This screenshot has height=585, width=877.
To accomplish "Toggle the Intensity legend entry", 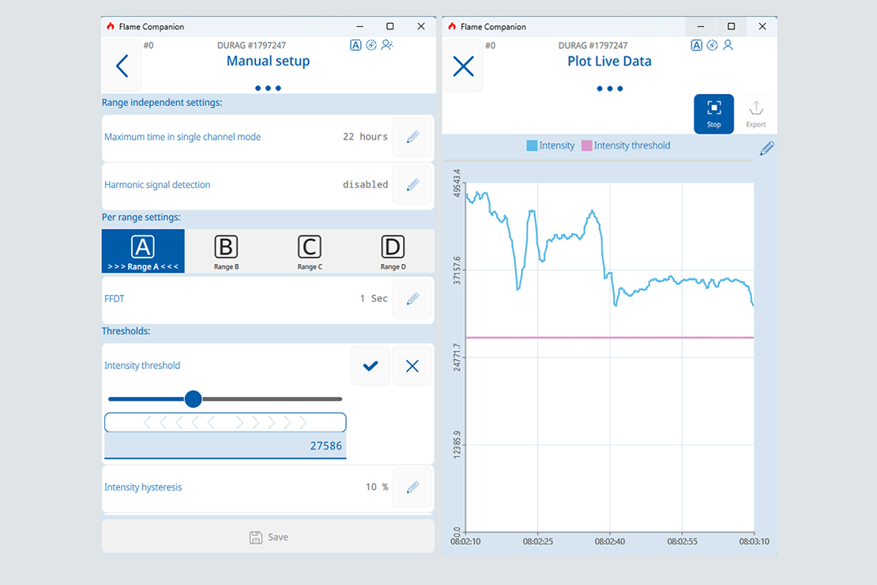I will click(x=551, y=145).
